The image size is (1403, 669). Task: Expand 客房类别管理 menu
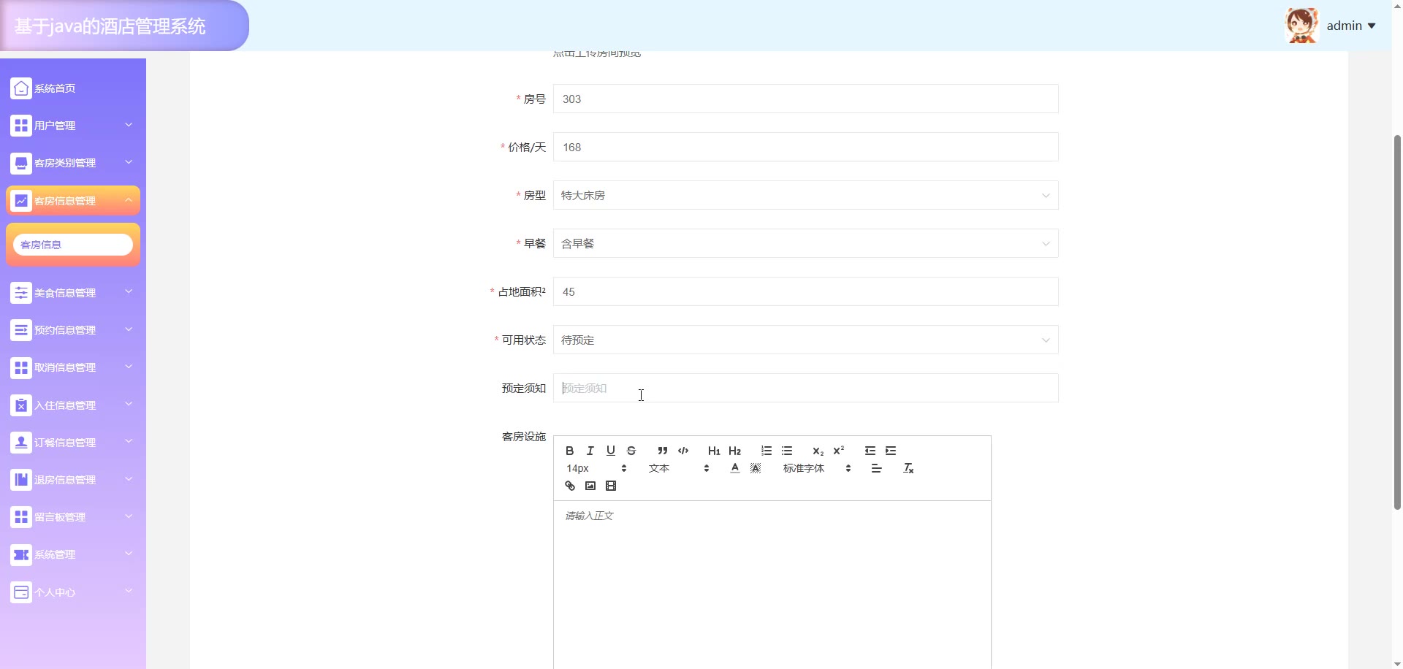73,163
